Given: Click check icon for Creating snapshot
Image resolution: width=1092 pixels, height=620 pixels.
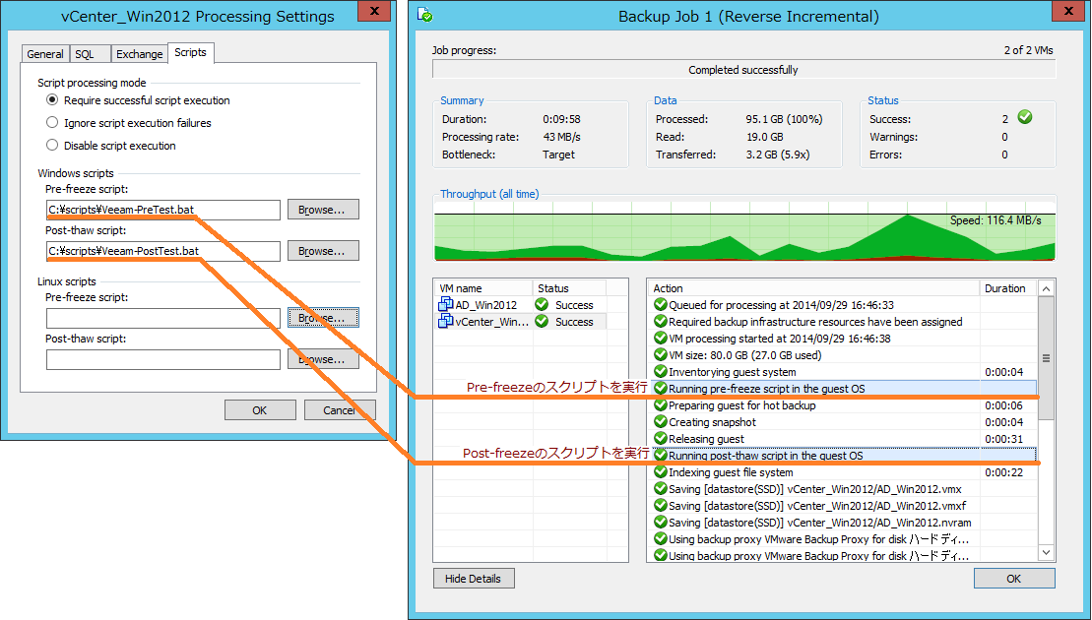Looking at the screenshot, I should 660,421.
